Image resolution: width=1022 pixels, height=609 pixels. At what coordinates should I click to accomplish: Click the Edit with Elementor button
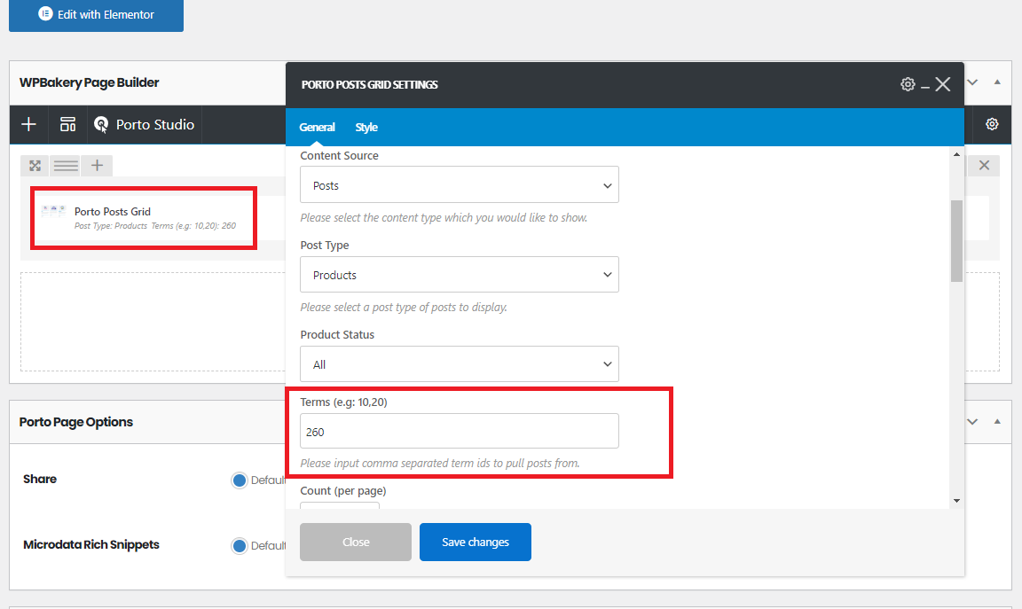coord(96,14)
